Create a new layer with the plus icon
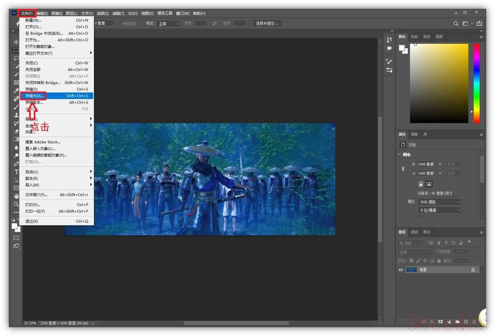495x336 pixels. 466,322
